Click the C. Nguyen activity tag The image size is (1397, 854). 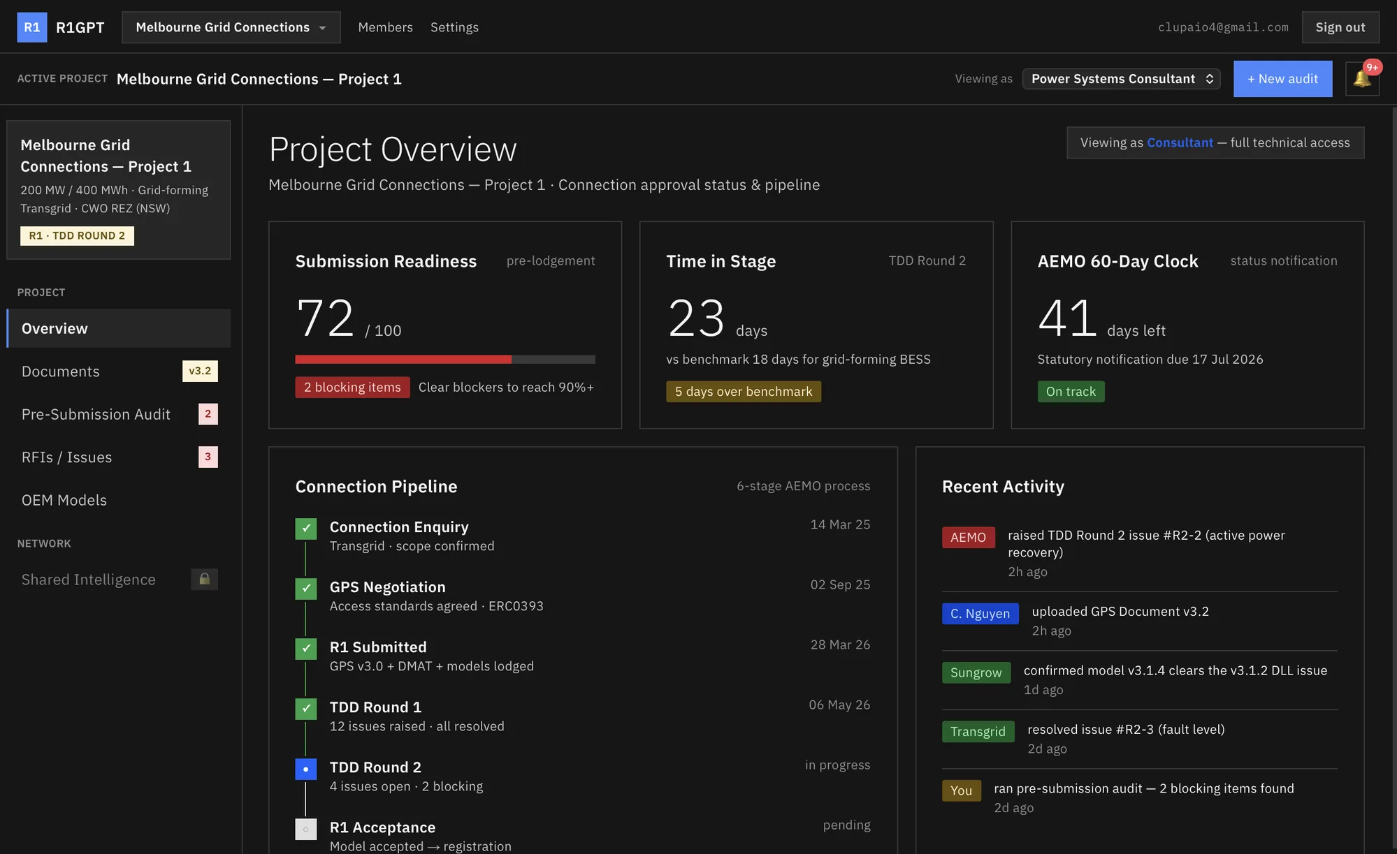point(980,613)
